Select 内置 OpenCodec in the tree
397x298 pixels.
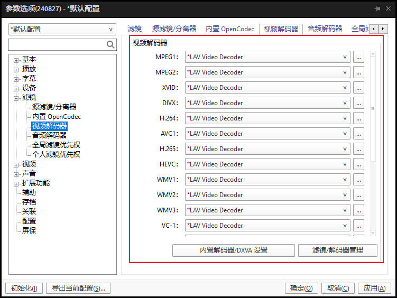[x=57, y=116]
